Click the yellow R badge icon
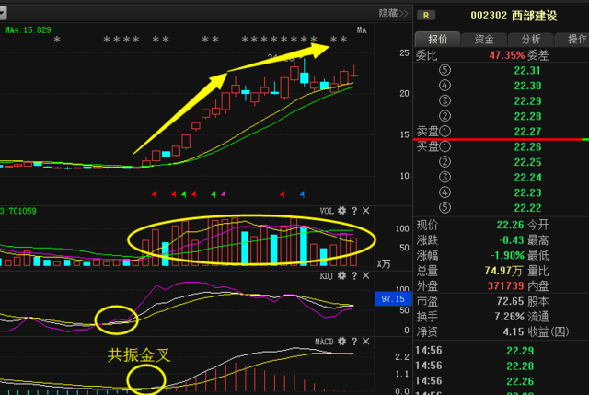 pos(426,16)
